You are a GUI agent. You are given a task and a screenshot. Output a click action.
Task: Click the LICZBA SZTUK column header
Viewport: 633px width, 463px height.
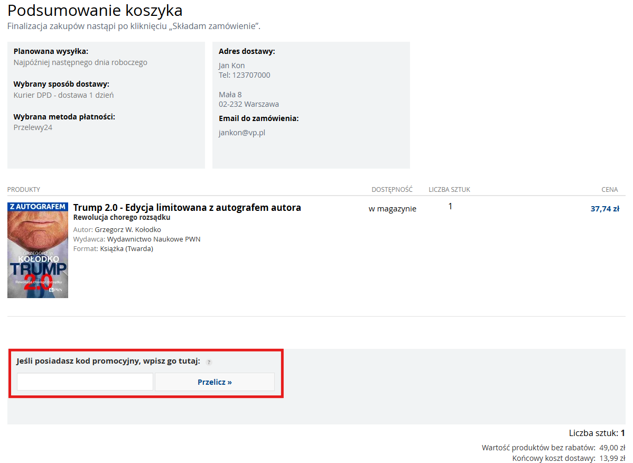click(x=448, y=189)
